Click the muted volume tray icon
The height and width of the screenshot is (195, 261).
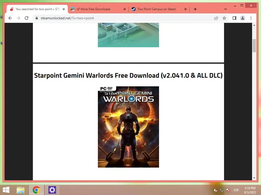(x=215, y=190)
